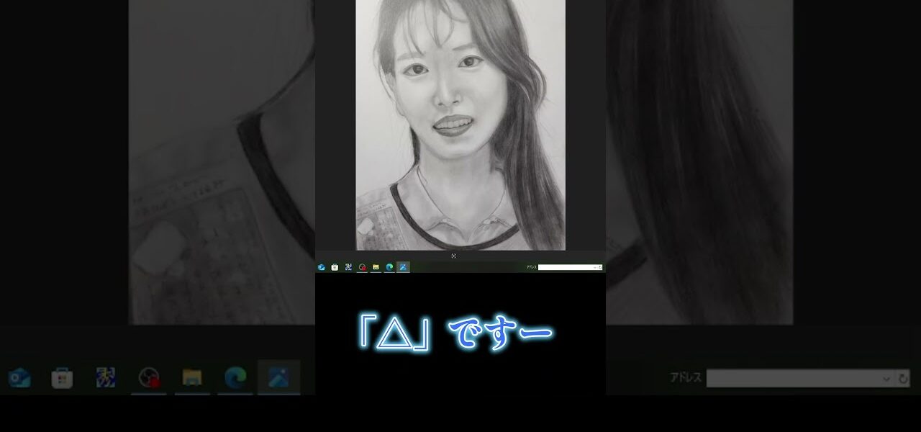Click the pencil portrait image in the center
The height and width of the screenshot is (432, 921).
click(460, 125)
